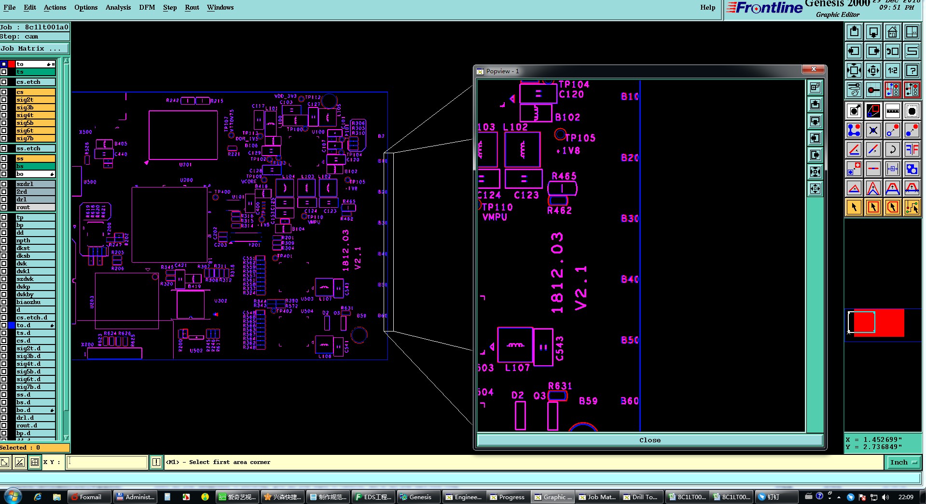
Task: Open the File menu
Action: pyautogui.click(x=9, y=7)
